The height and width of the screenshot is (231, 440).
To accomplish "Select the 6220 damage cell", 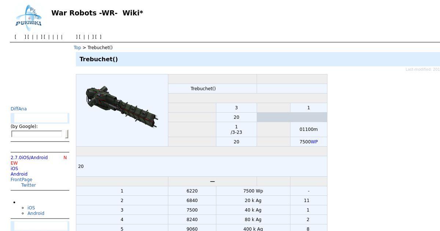I will [192, 191].
